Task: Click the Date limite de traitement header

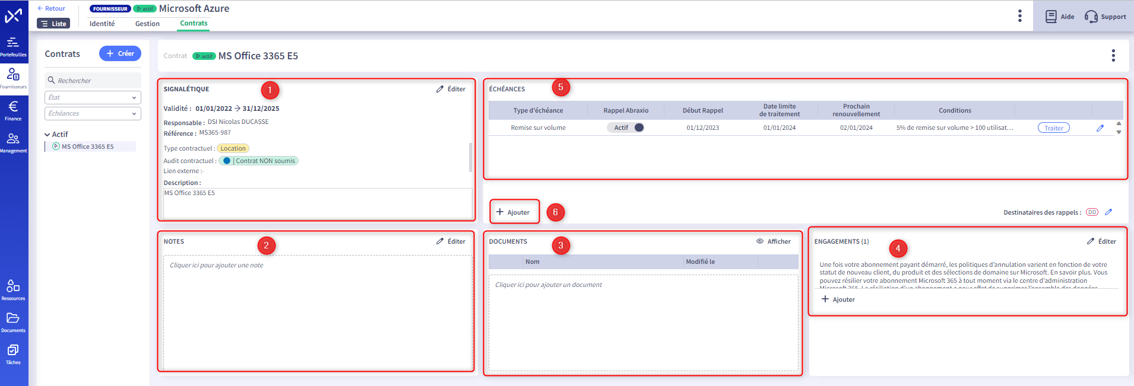Action: (780, 110)
